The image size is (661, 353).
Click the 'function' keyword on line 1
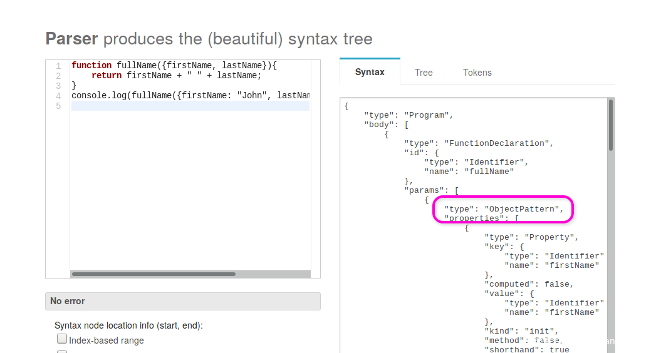[91, 66]
